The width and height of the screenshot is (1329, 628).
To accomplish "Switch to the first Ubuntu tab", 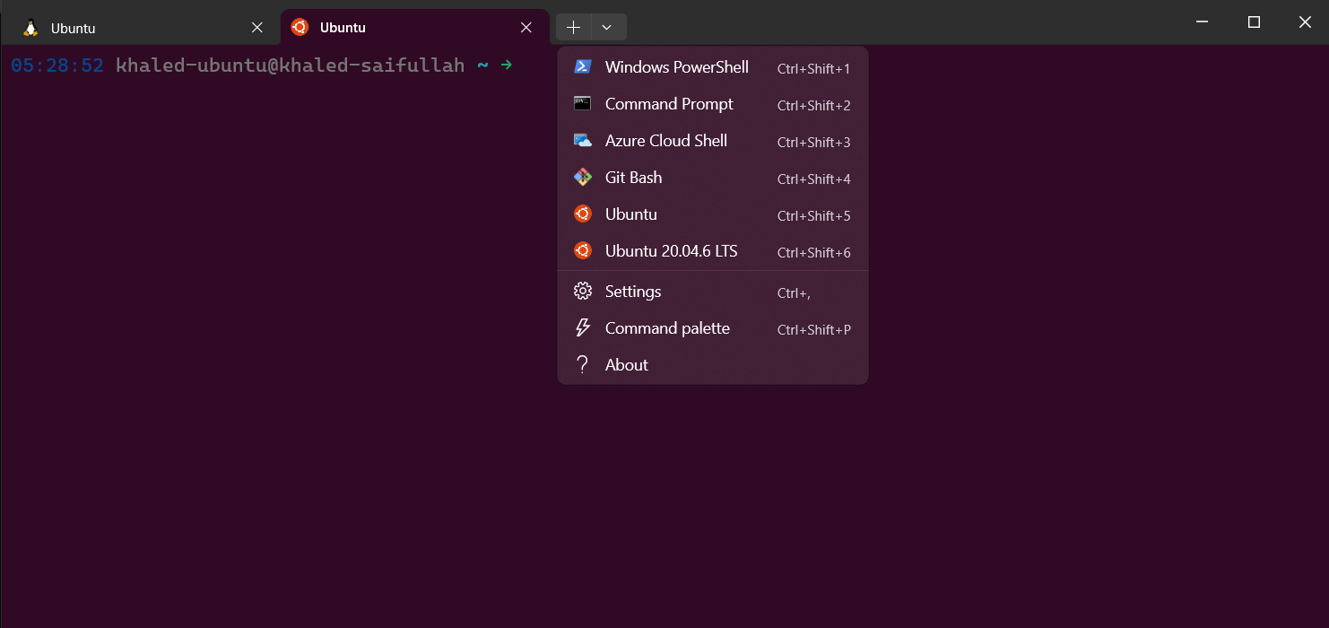I will 141,28.
